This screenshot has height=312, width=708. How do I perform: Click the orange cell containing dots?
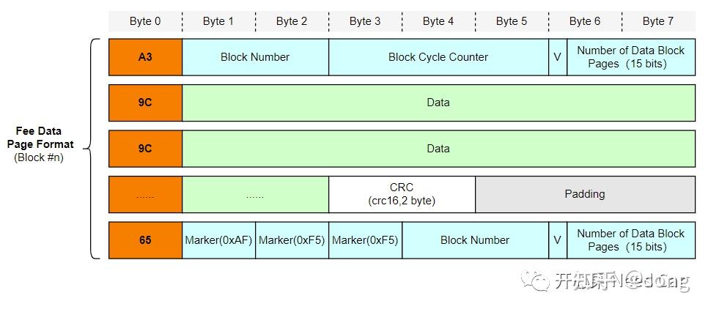pos(145,195)
